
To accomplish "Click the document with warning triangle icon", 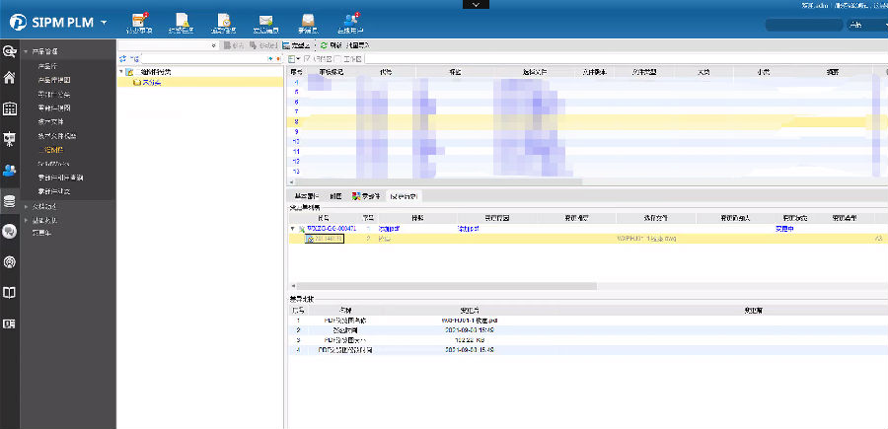I will (182, 20).
